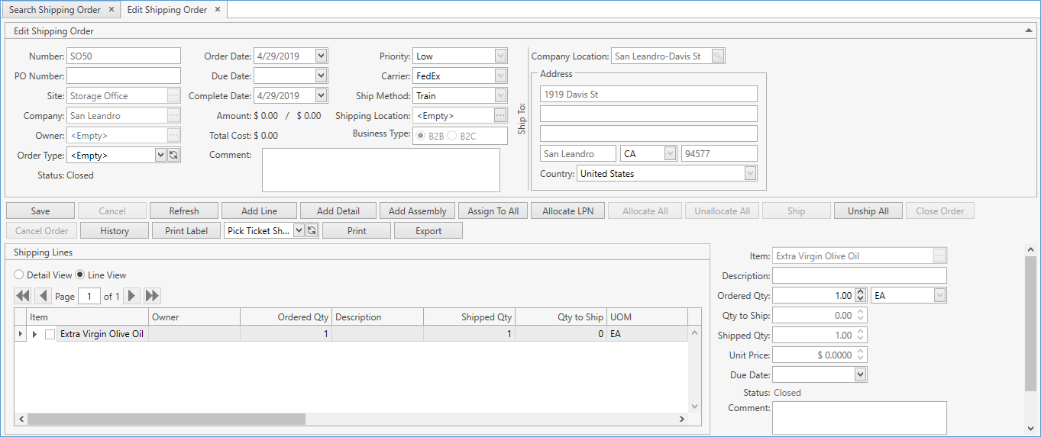This screenshot has height=437, width=1041.
Task: Open the Order Date calendar dropdown
Action: click(x=321, y=56)
